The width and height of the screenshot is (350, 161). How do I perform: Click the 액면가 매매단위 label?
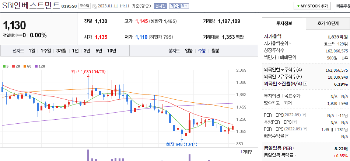pos(280,58)
